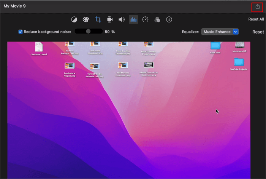The image size is (266, 179).
Task: Open the Color Balance tool
Action: (75, 19)
